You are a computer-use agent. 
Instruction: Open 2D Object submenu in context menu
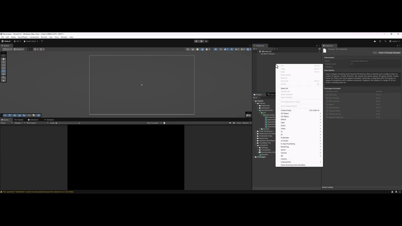pyautogui.click(x=299, y=113)
